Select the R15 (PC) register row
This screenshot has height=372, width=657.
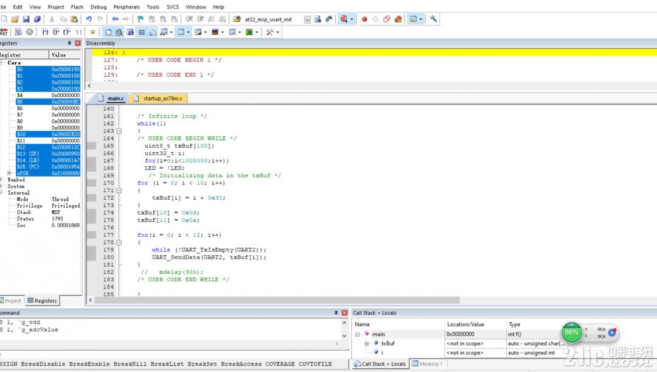pyautogui.click(x=48, y=167)
